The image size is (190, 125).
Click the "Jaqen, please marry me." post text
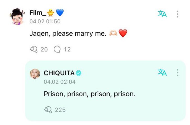coord(68,34)
